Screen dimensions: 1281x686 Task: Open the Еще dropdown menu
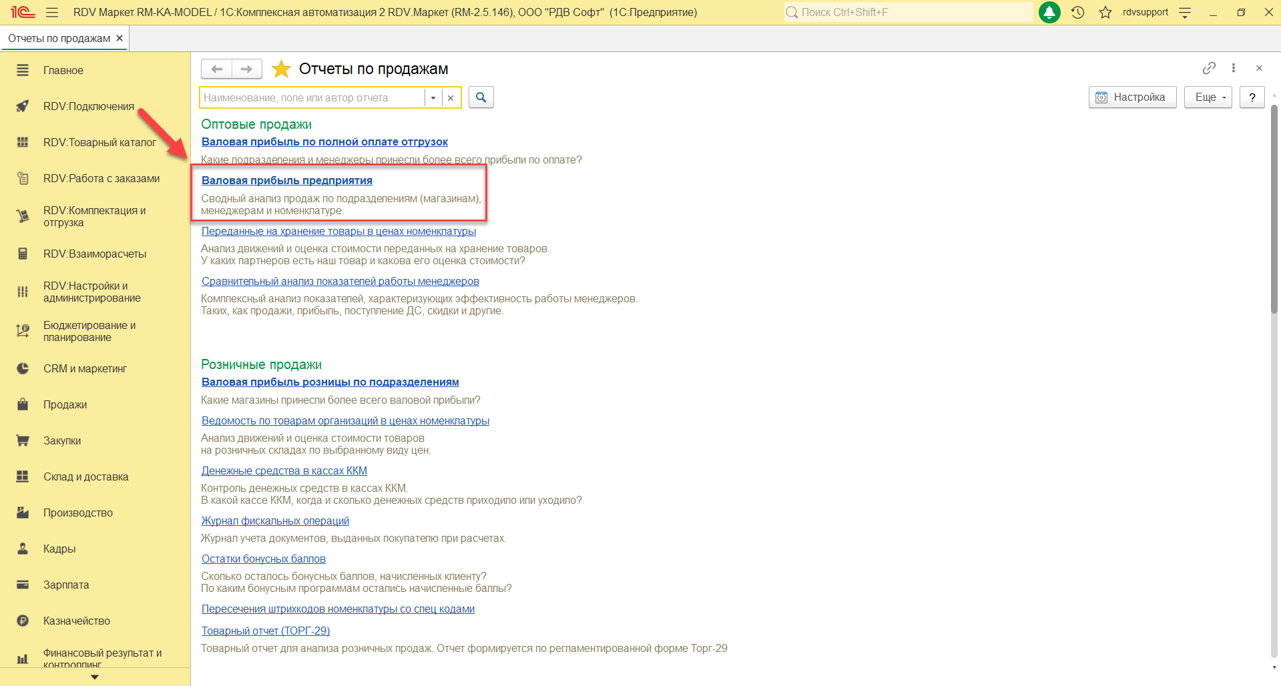pyautogui.click(x=1208, y=97)
